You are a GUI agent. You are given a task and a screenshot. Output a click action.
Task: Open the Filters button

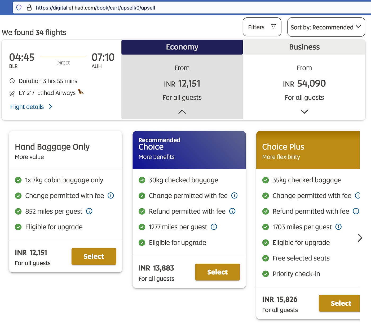262,27
